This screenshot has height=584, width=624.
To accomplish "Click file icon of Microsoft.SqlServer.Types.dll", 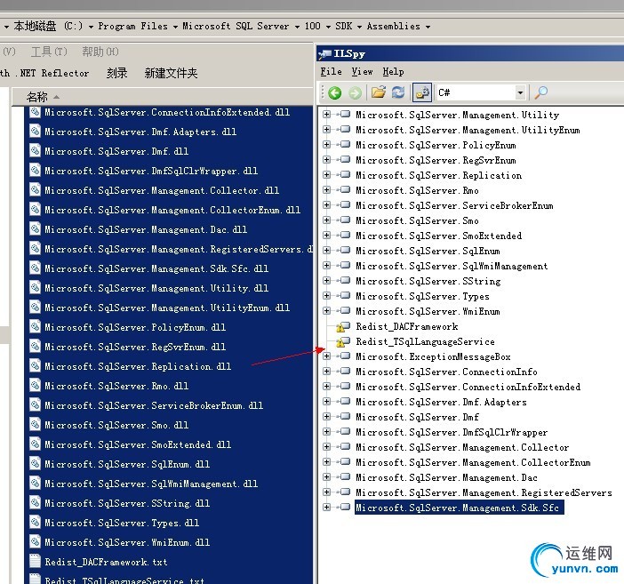I will click(35, 523).
